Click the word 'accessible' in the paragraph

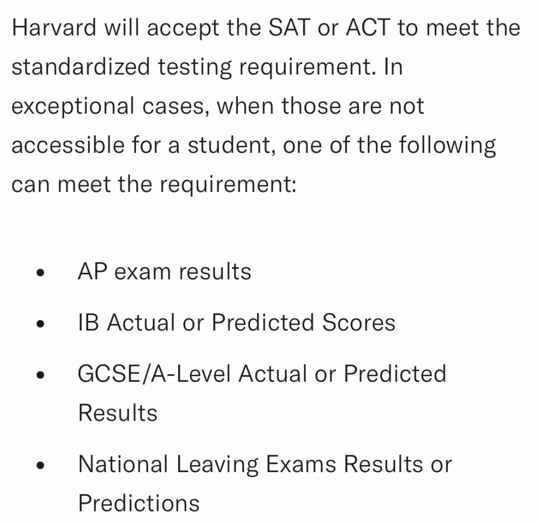coord(68,145)
